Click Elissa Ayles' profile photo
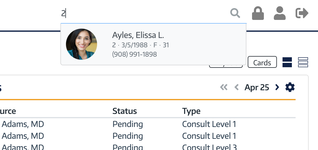Image resolution: width=318 pixels, height=150 pixels. [x=82, y=44]
